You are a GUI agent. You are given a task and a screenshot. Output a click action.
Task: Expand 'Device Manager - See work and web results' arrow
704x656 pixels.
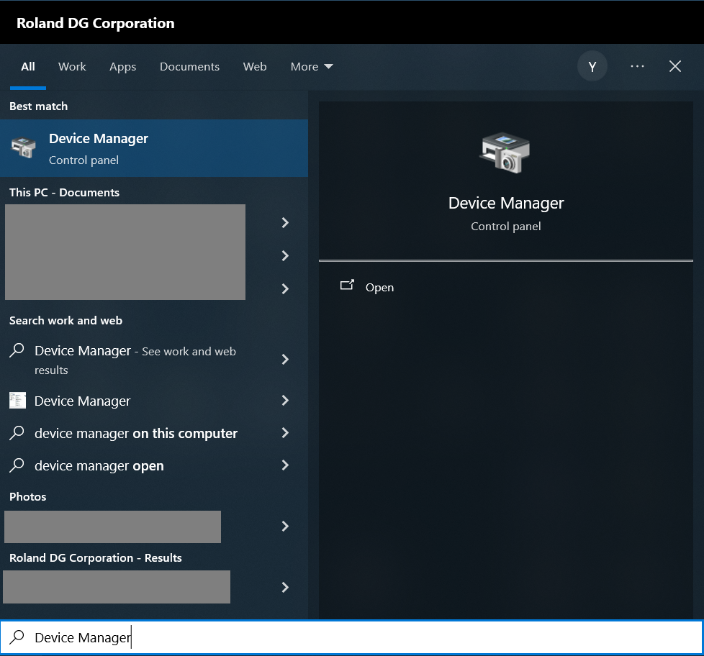284,360
